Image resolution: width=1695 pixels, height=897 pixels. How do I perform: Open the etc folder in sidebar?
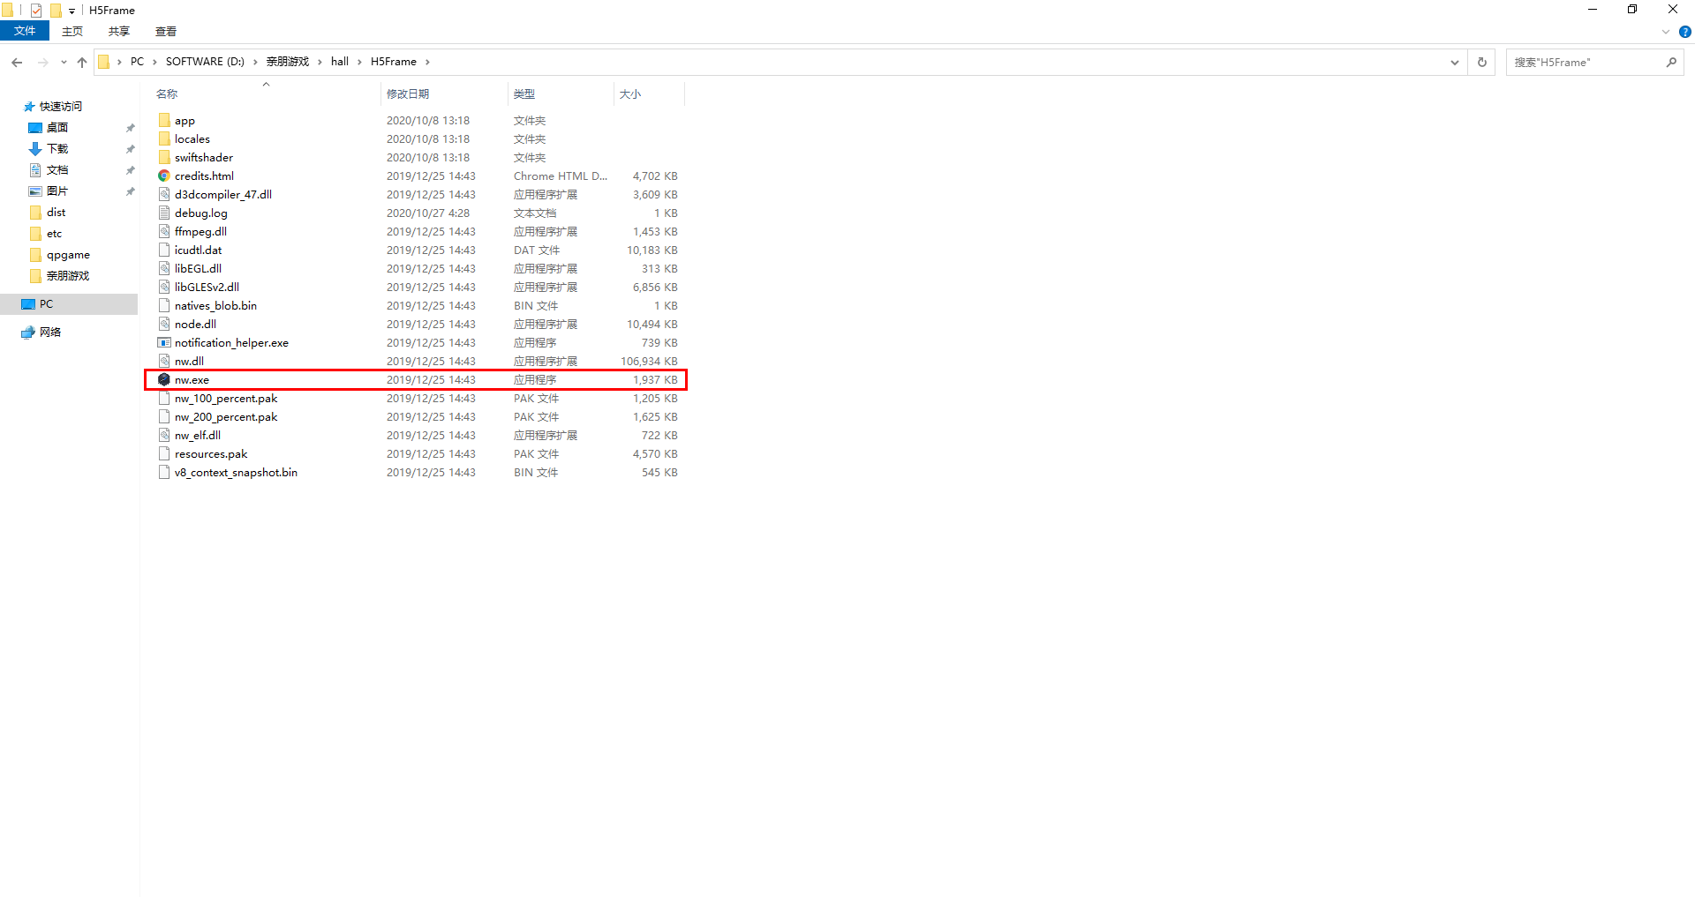click(x=46, y=233)
